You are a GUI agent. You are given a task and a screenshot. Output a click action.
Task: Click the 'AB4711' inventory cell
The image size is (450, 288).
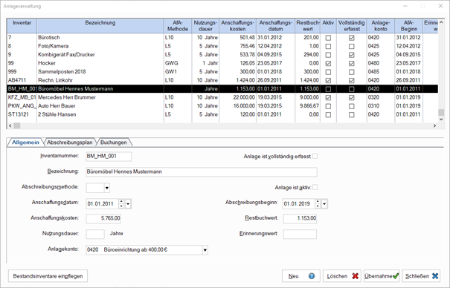pos(22,80)
